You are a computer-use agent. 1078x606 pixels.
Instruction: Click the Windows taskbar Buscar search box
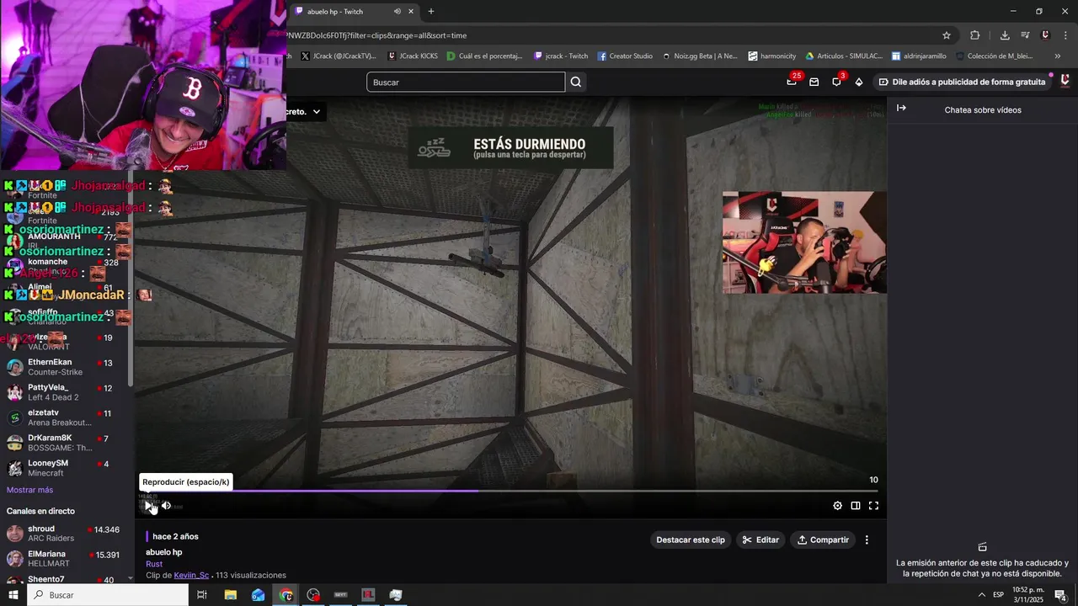[108, 595]
